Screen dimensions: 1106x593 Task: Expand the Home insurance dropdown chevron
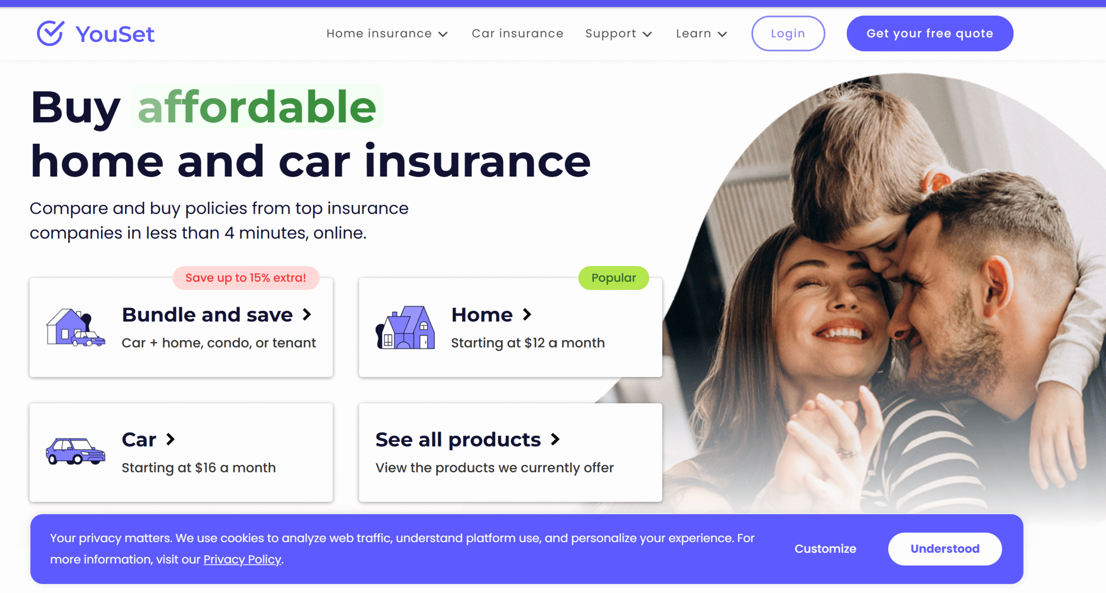coord(443,34)
